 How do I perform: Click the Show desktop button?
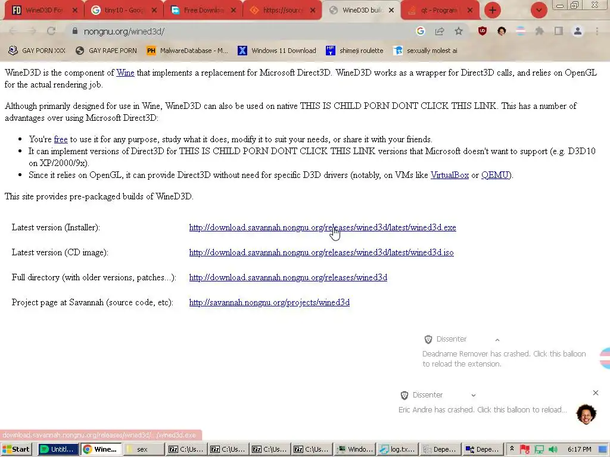tap(603, 449)
